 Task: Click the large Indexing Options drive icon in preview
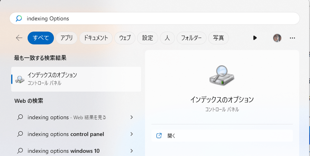click(222, 76)
